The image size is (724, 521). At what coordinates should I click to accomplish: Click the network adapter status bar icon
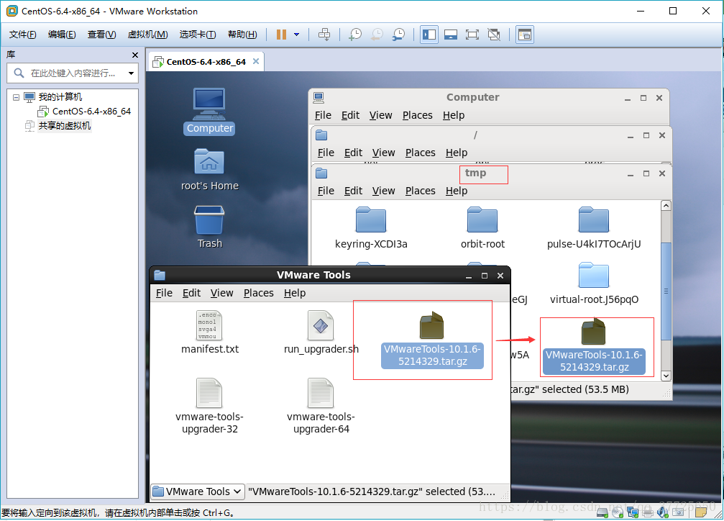[632, 512]
